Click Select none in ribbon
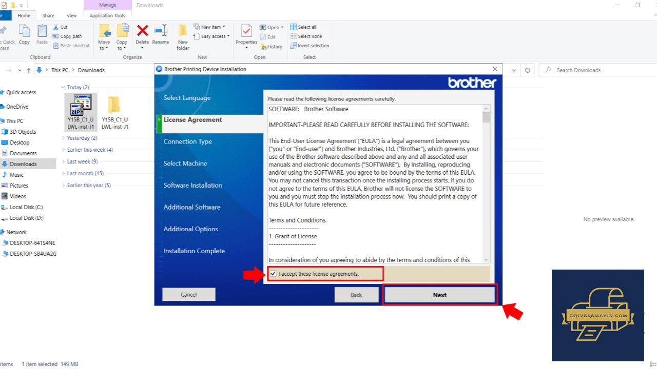657x369 pixels. [305, 36]
